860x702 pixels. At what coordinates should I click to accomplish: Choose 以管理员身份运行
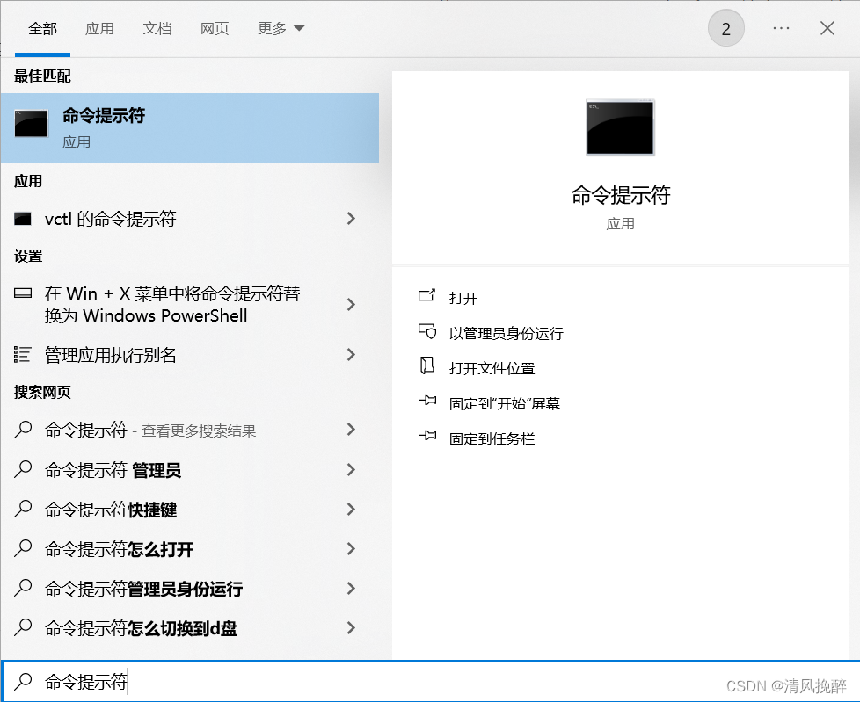click(506, 333)
